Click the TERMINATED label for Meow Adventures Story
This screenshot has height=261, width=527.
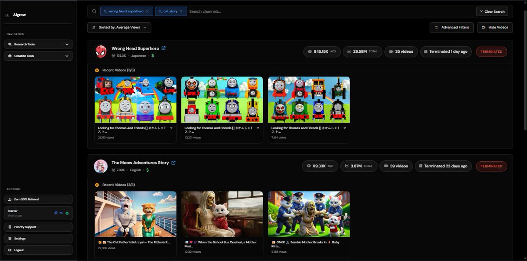tap(491, 166)
